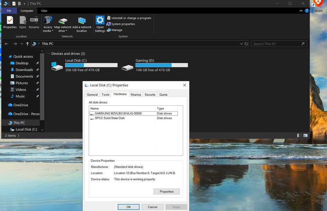Viewport: 327px width, 211px height.
Task: Open the View ribbon tab
Action: (44, 11)
